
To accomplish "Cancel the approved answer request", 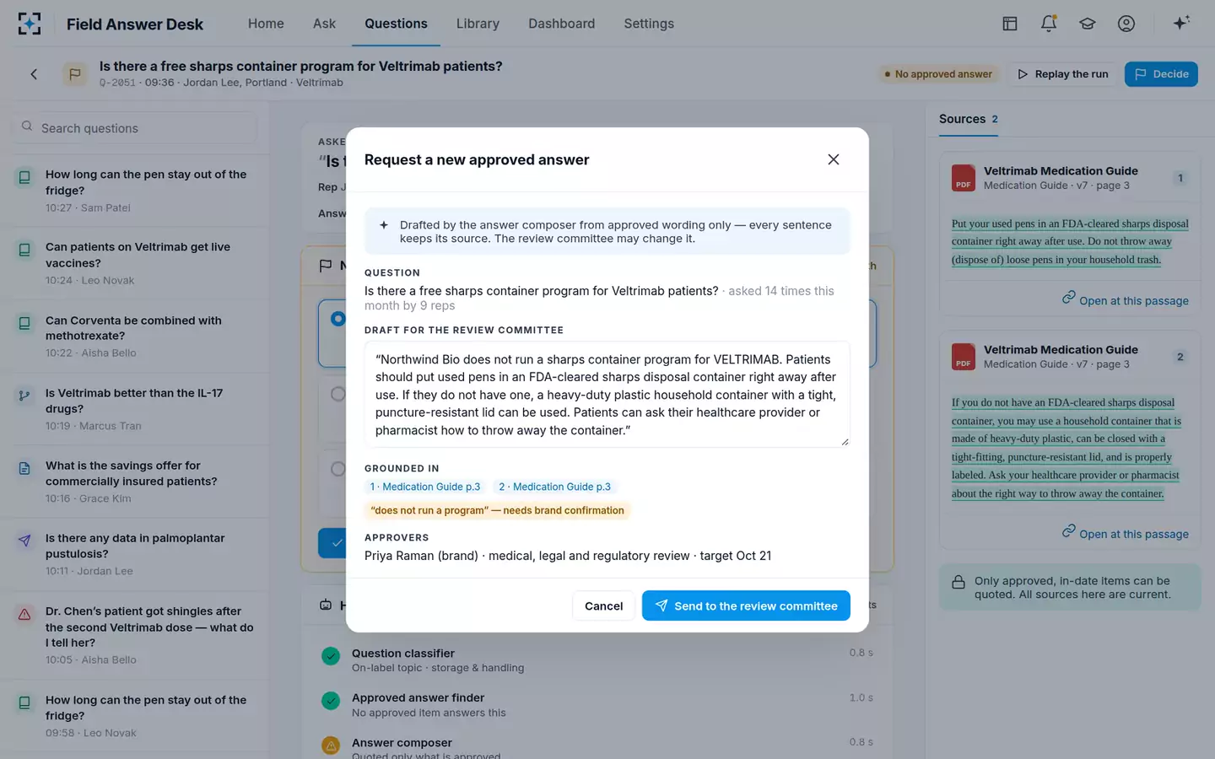I will [x=603, y=606].
